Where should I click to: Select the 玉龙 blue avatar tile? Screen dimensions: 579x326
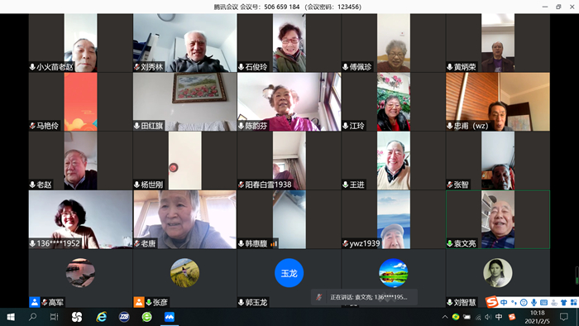(289, 273)
